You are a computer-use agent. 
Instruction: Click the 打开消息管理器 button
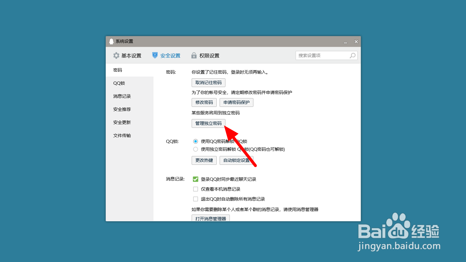pos(211,218)
